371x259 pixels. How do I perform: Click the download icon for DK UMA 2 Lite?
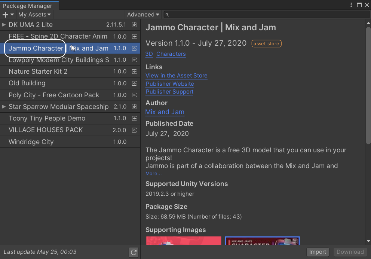134,24
